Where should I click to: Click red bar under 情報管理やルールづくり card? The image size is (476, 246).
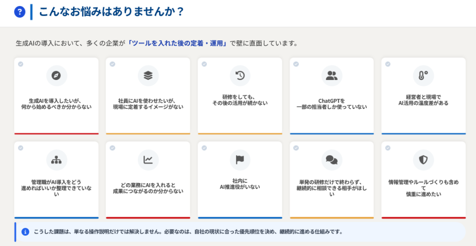coord(423,218)
